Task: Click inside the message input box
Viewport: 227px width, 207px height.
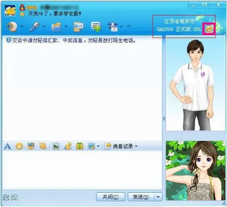Action: click(x=82, y=170)
